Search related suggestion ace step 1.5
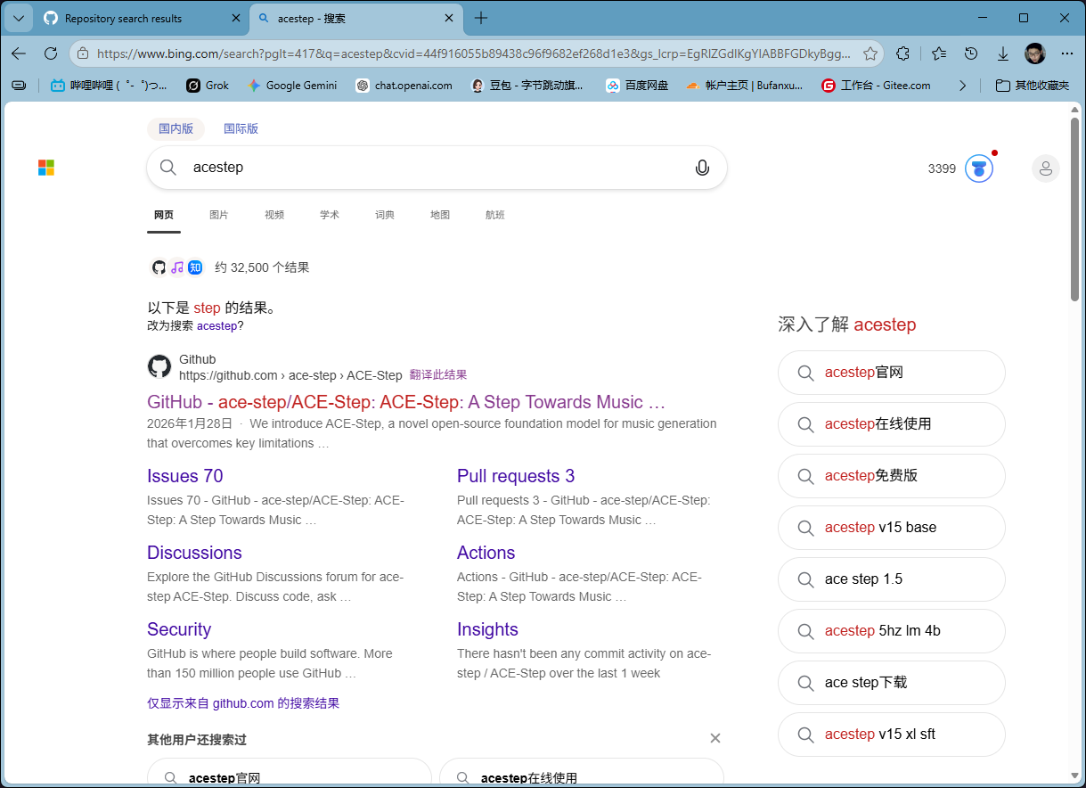This screenshot has width=1086, height=788. [892, 579]
